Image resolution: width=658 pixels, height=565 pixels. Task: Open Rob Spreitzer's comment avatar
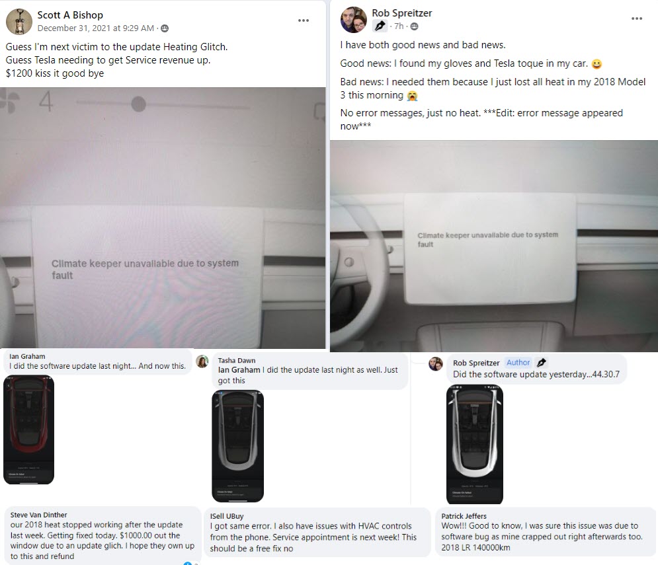click(x=436, y=363)
